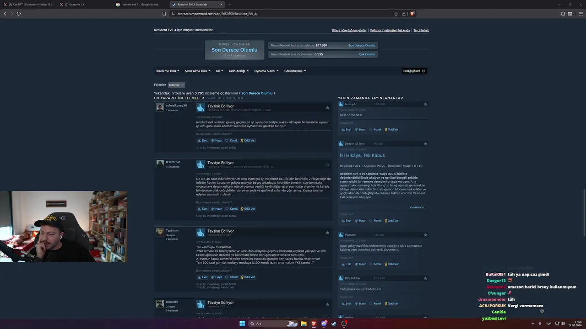Image resolution: width=586 pixels, height=329 pixels.
Task: Expand the Görüntüleme dropdown
Action: (295, 71)
